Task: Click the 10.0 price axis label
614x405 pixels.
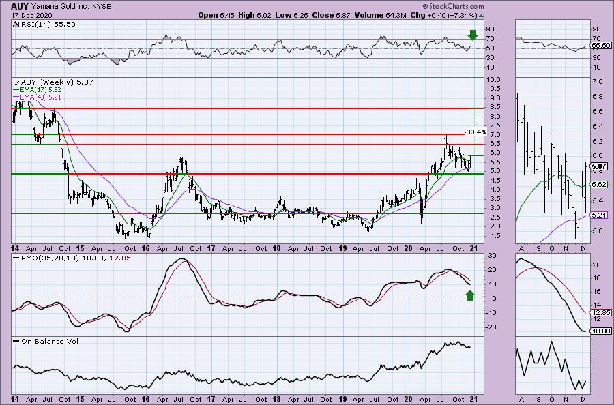Action: click(495, 80)
